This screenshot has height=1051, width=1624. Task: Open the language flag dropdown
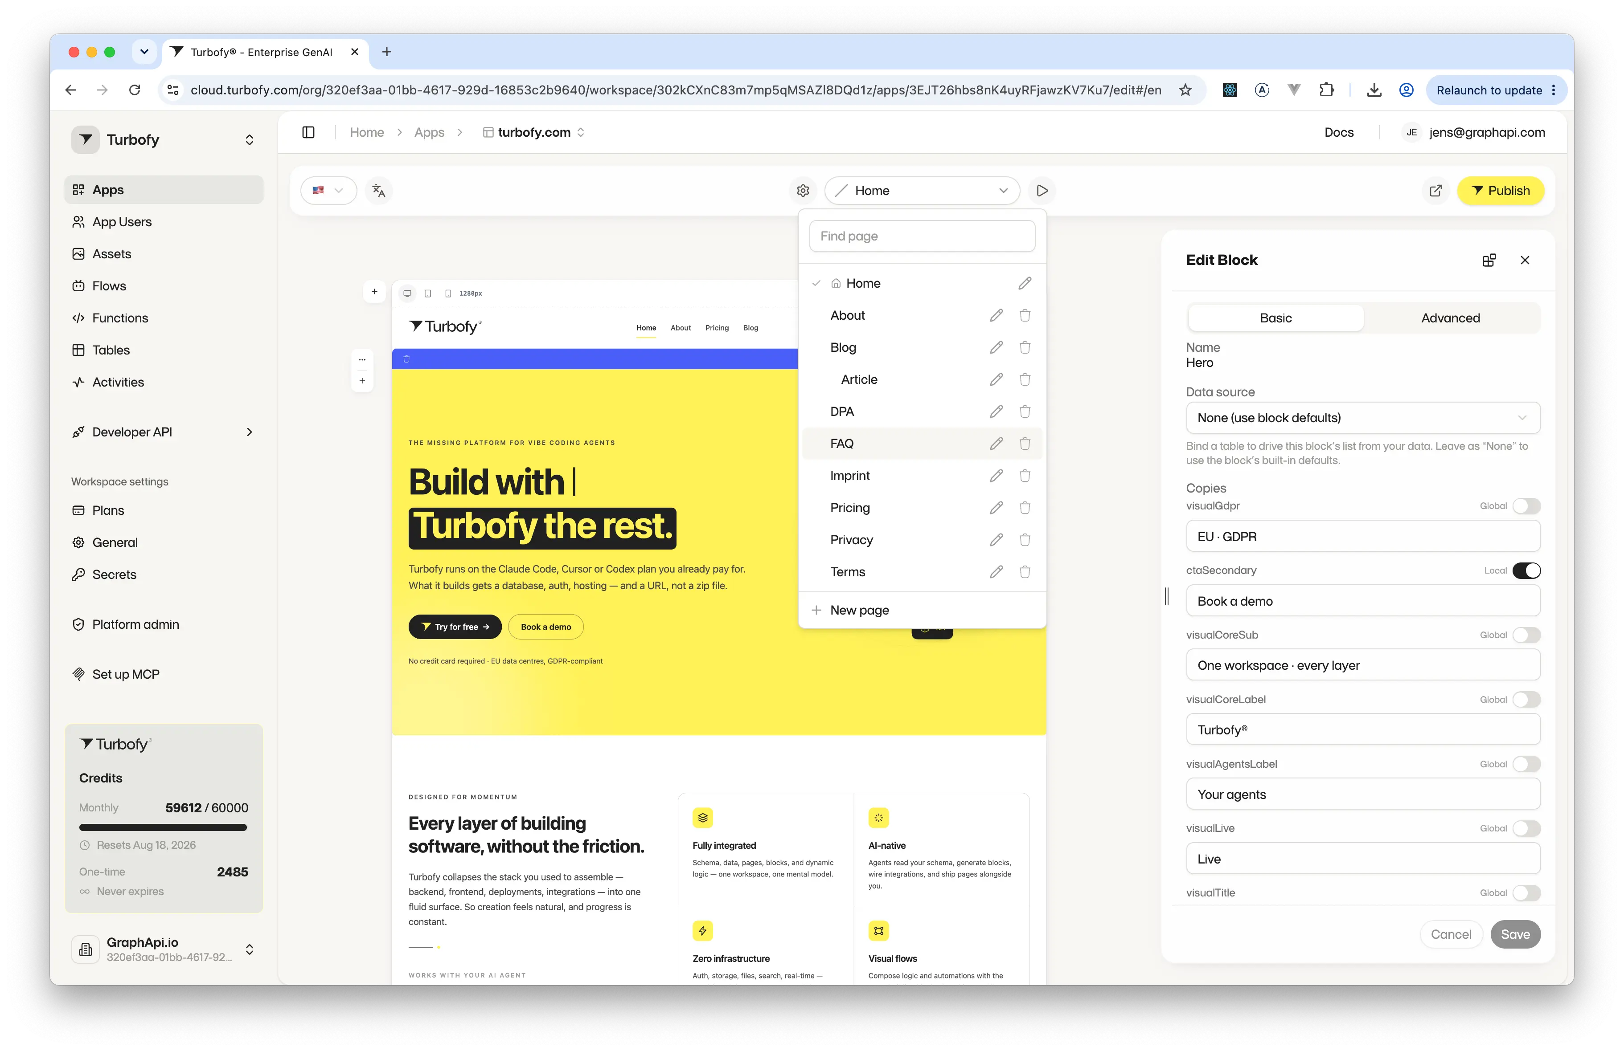tap(328, 190)
